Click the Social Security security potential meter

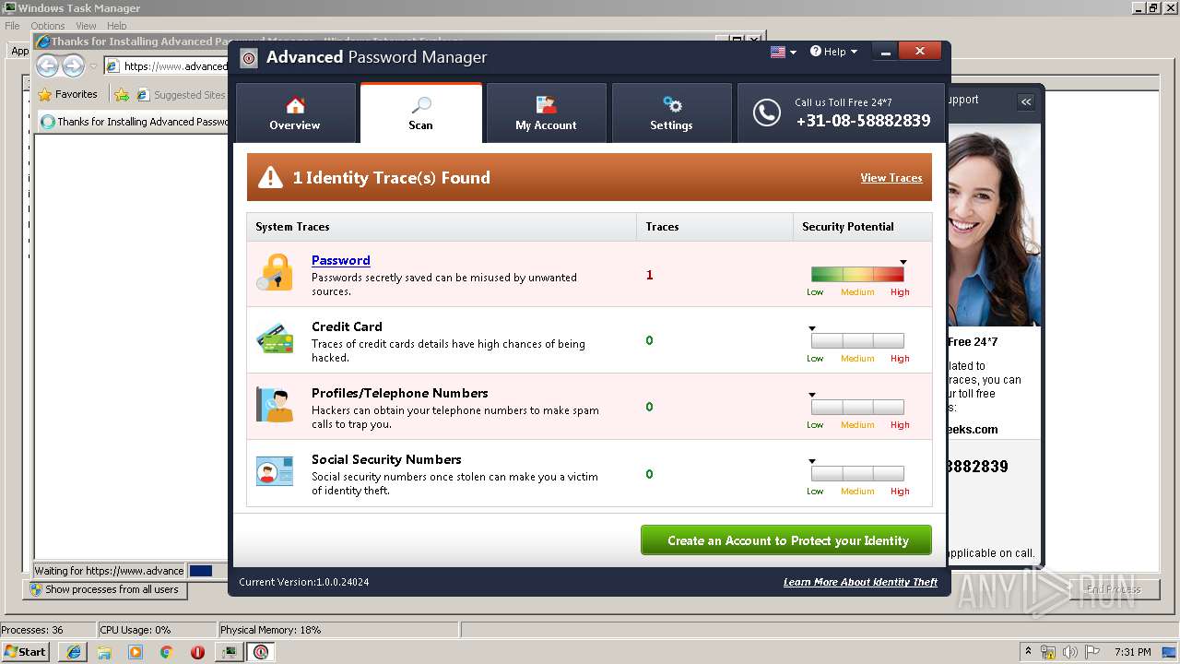[857, 473]
